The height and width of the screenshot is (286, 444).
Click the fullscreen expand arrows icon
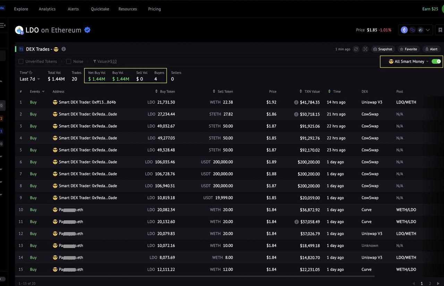click(x=365, y=49)
